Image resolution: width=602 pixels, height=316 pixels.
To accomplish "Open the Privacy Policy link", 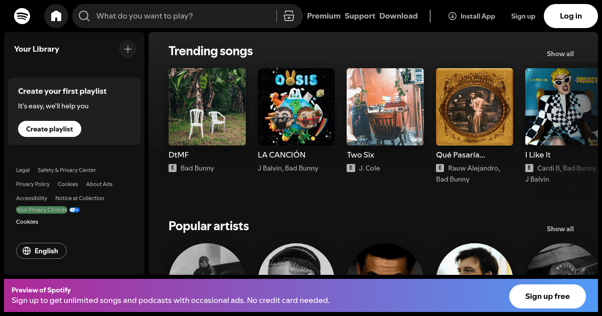I will click(x=33, y=184).
